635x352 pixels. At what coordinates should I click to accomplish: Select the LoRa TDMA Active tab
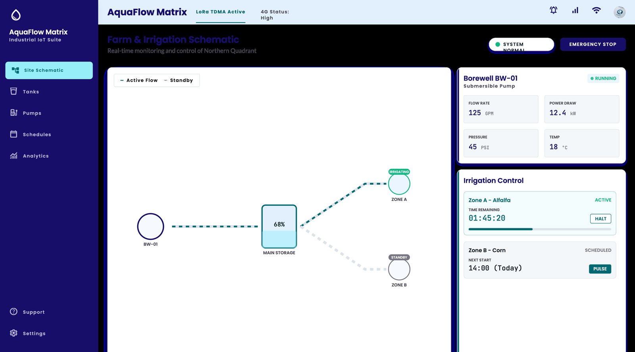click(221, 12)
